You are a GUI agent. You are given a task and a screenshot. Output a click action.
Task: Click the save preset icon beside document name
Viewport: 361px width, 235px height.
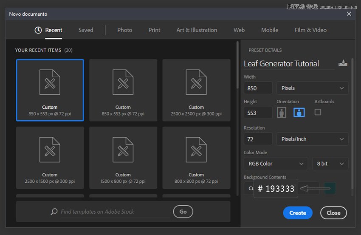pos(342,63)
